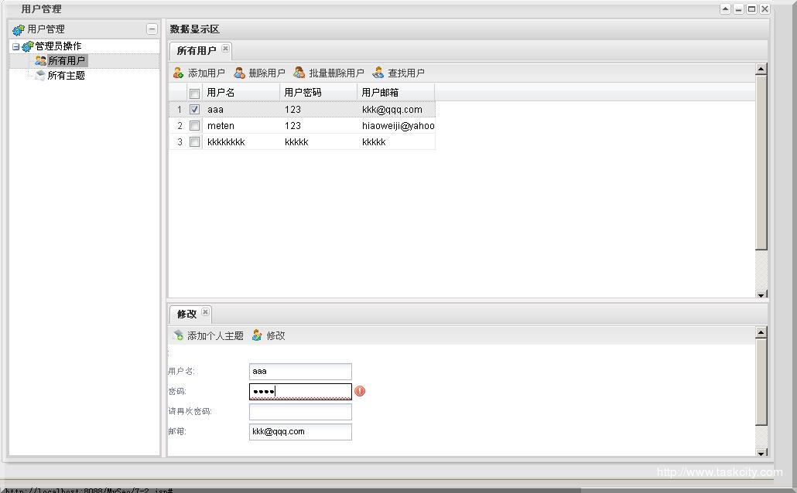Click the 请再次密码 confirm password field

300,412
